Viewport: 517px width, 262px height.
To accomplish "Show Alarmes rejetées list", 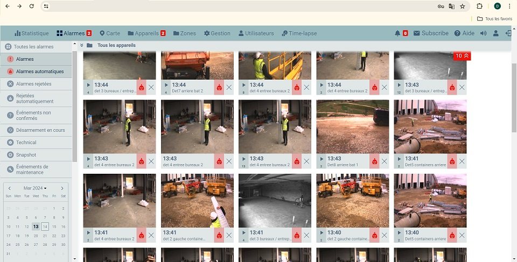I will coord(36,84).
